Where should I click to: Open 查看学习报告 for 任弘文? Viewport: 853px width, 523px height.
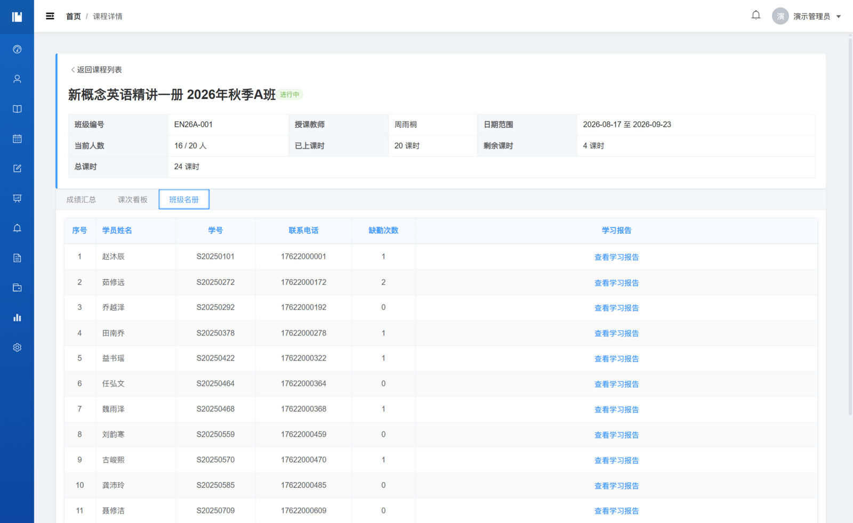pos(616,384)
